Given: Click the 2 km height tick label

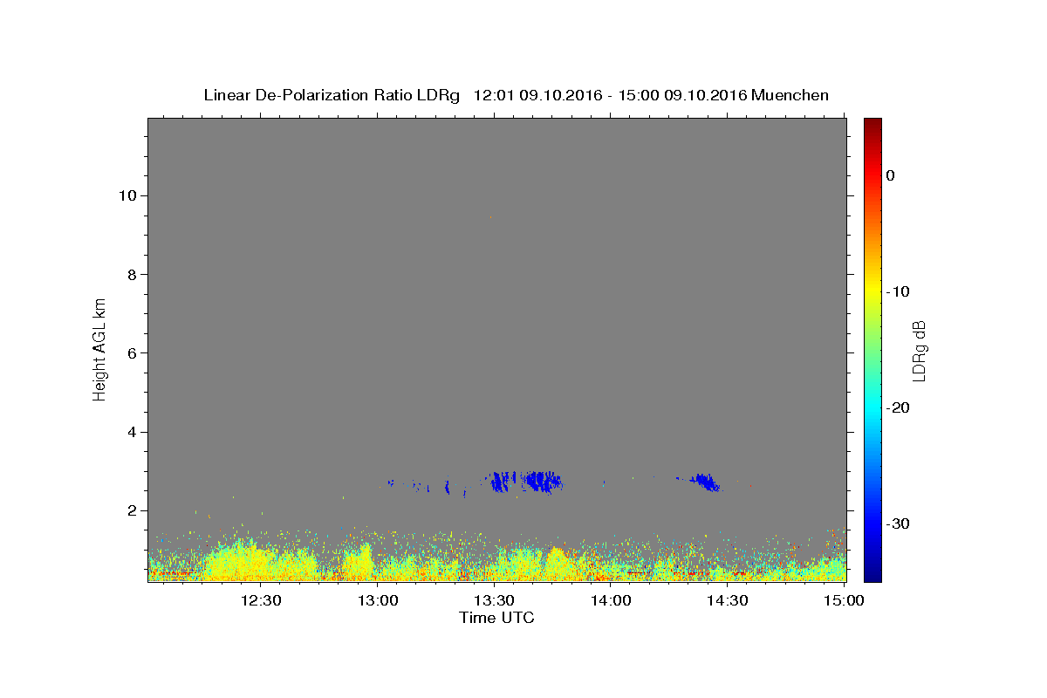Looking at the screenshot, I should pyautogui.click(x=132, y=511).
